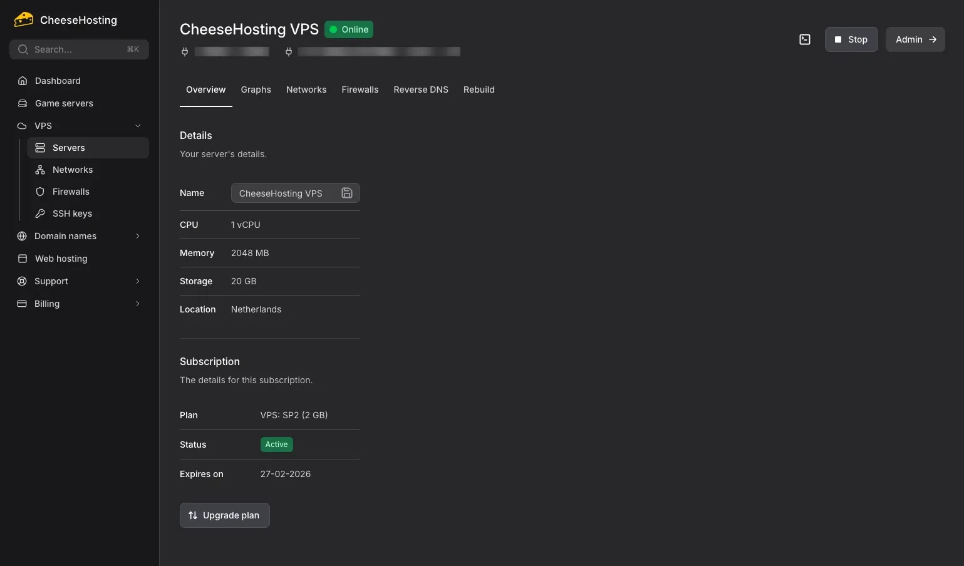Viewport: 964px width, 566px height.
Task: Open the console terminal icon
Action: click(805, 39)
